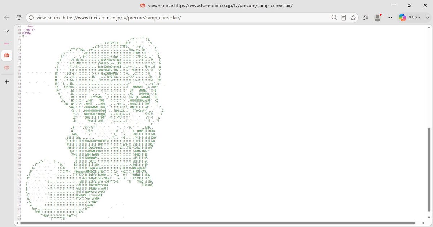This screenshot has height=227, width=433.
Task: Add this page to favorites with star
Action: pyautogui.click(x=353, y=17)
